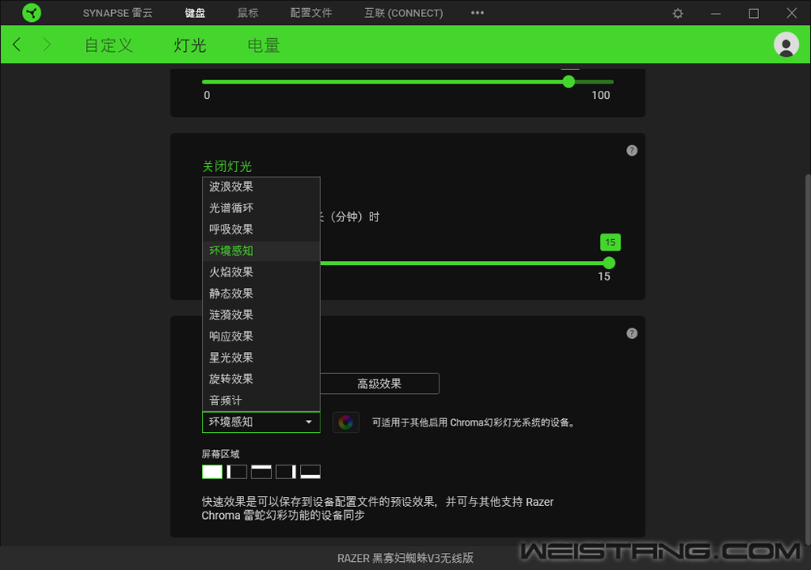Click the vertical scrollbar thumb

(808, 359)
